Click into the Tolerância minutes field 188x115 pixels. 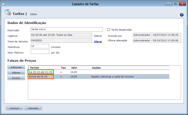click(40, 46)
